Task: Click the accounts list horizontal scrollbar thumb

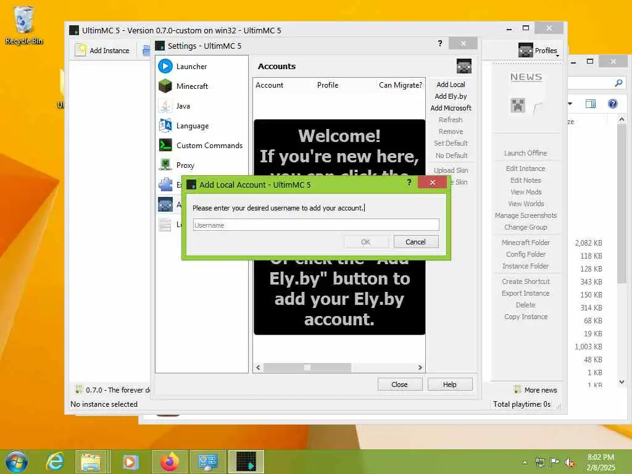Action: 307,367
